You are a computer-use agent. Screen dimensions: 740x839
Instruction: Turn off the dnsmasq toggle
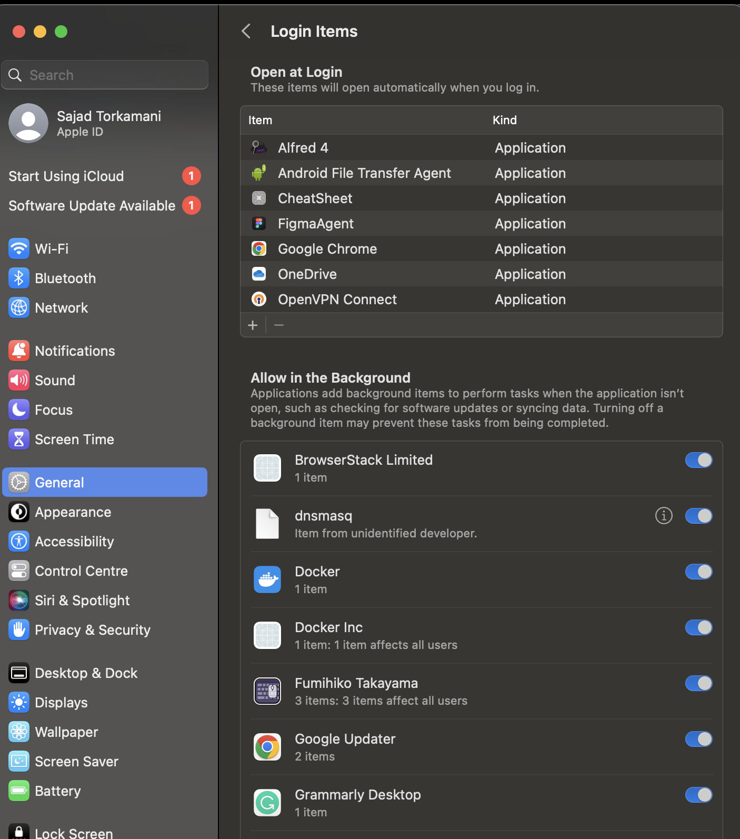pyautogui.click(x=698, y=516)
